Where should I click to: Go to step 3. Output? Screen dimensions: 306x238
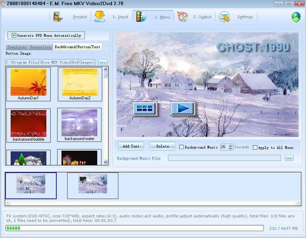point(202,17)
